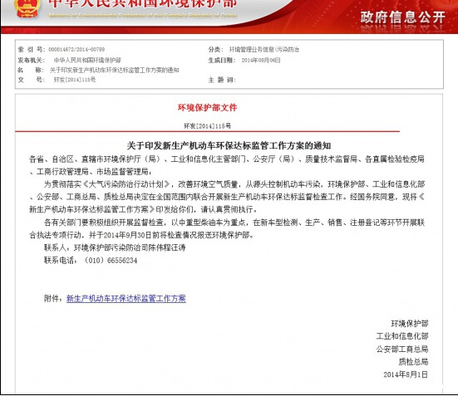Click the contact phone (010) 66556234
The height and width of the screenshot is (396, 458).
[x=111, y=261]
